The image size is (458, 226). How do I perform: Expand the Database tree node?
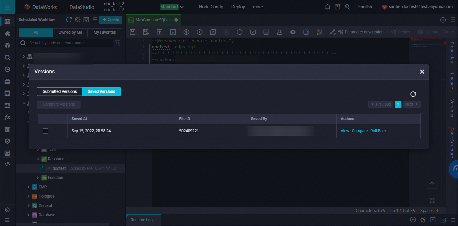click(x=28, y=215)
